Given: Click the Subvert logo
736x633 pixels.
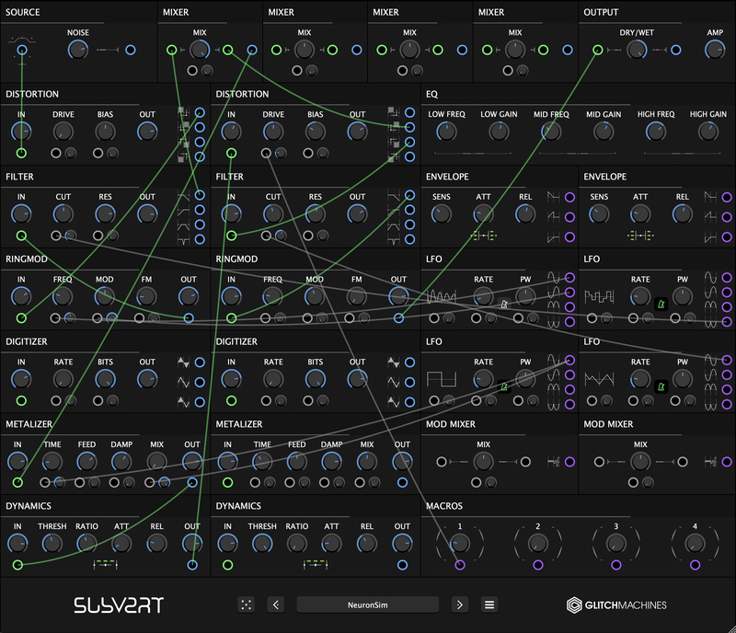Looking at the screenshot, I should [x=118, y=604].
